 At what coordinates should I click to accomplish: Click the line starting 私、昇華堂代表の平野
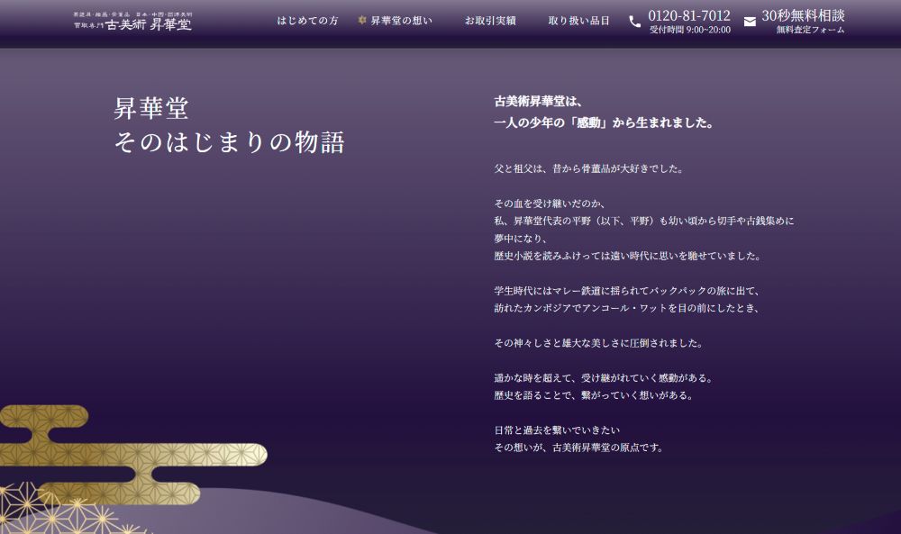(x=644, y=221)
